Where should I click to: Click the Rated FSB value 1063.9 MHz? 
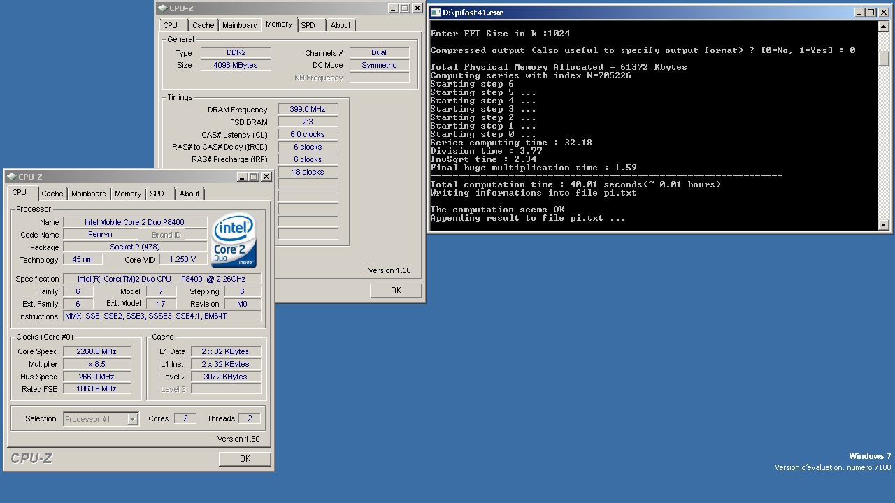point(96,388)
